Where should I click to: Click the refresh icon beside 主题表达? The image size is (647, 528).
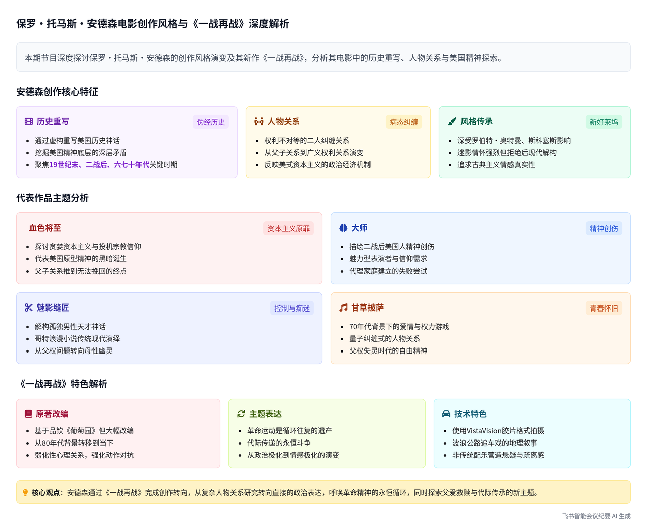(x=241, y=414)
